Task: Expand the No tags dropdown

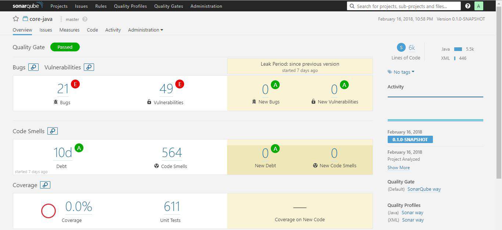Action: 401,72
